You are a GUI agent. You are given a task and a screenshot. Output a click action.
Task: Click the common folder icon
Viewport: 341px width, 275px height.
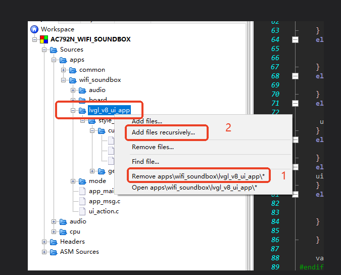[73, 70]
